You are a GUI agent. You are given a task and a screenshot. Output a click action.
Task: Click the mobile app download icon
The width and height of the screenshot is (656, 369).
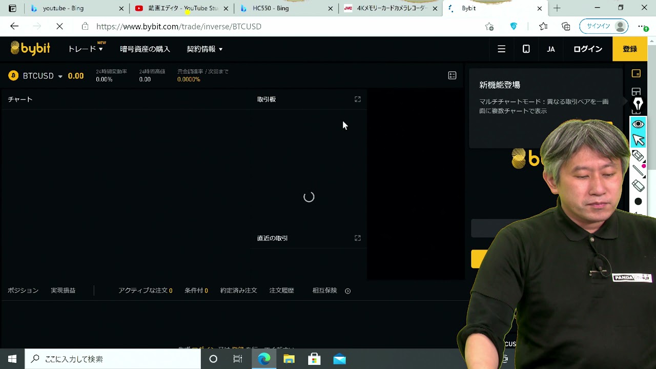coord(526,49)
